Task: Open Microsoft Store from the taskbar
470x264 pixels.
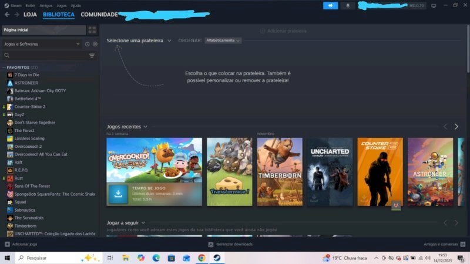Action: [x=171, y=258]
